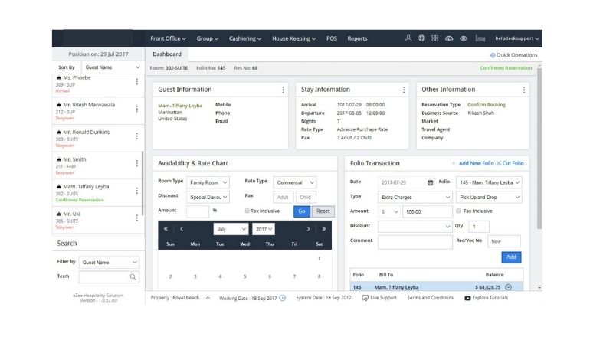Image resolution: width=590 pixels, height=337 pixels.
Task: Click the clock icon beside Working Date
Action: point(283,298)
